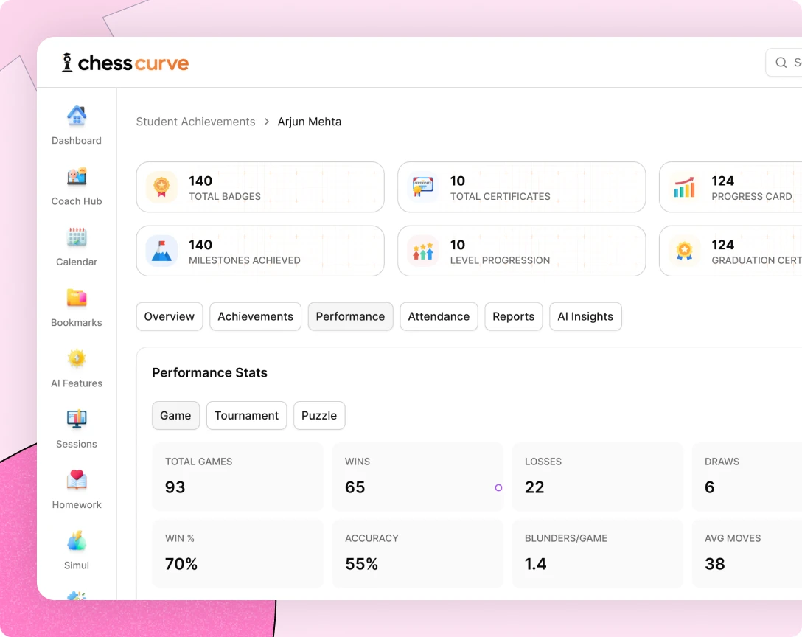Image resolution: width=802 pixels, height=637 pixels.
Task: Switch to the Overview tab
Action: pos(170,317)
